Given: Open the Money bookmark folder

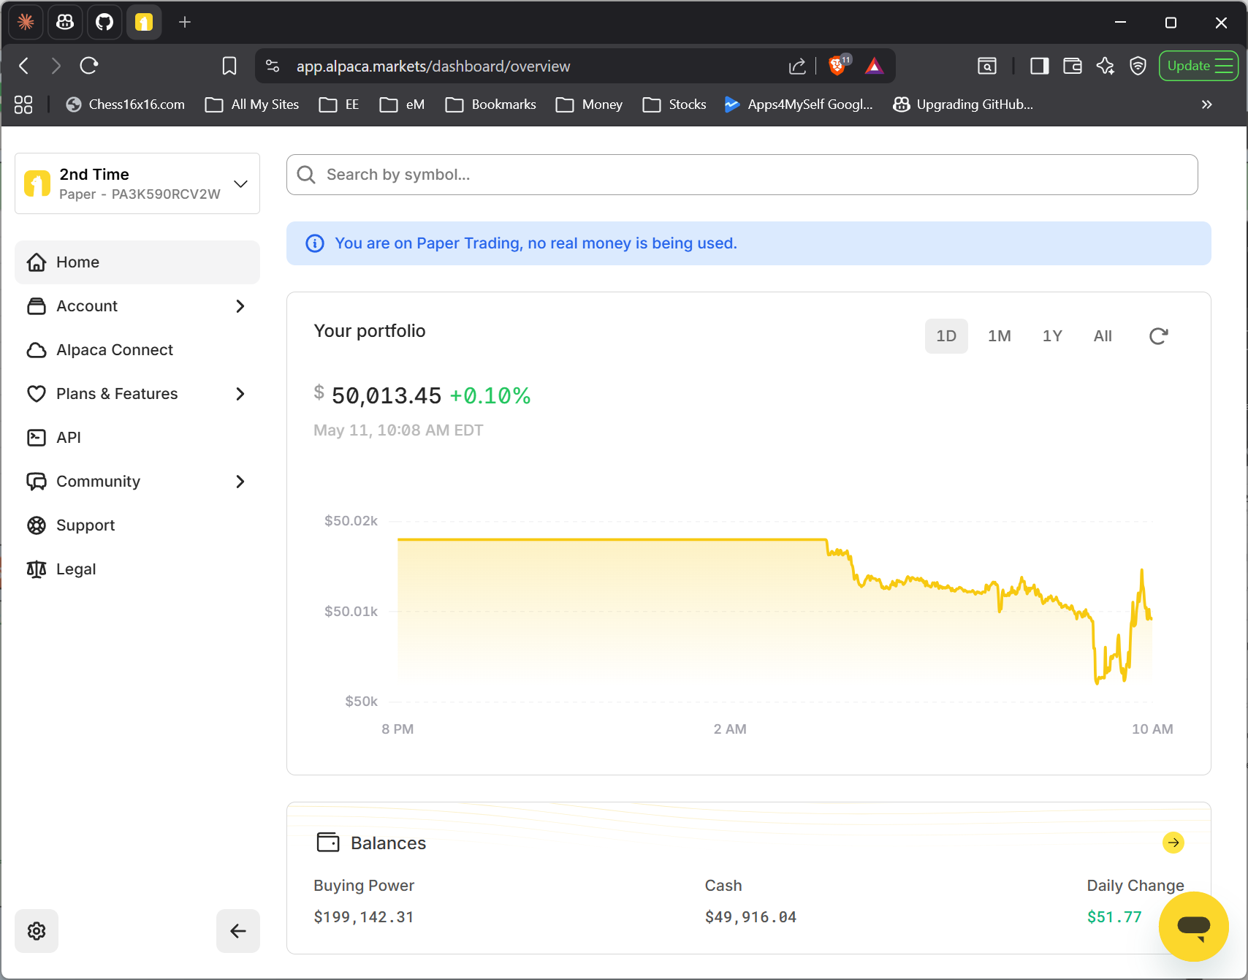Looking at the screenshot, I should tap(589, 105).
